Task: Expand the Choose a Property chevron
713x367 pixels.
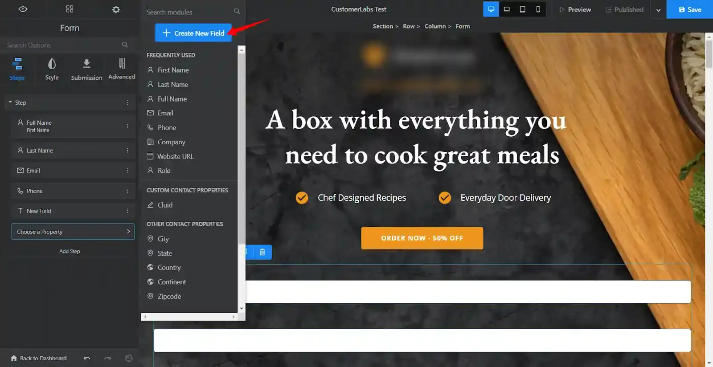Action: (128, 232)
